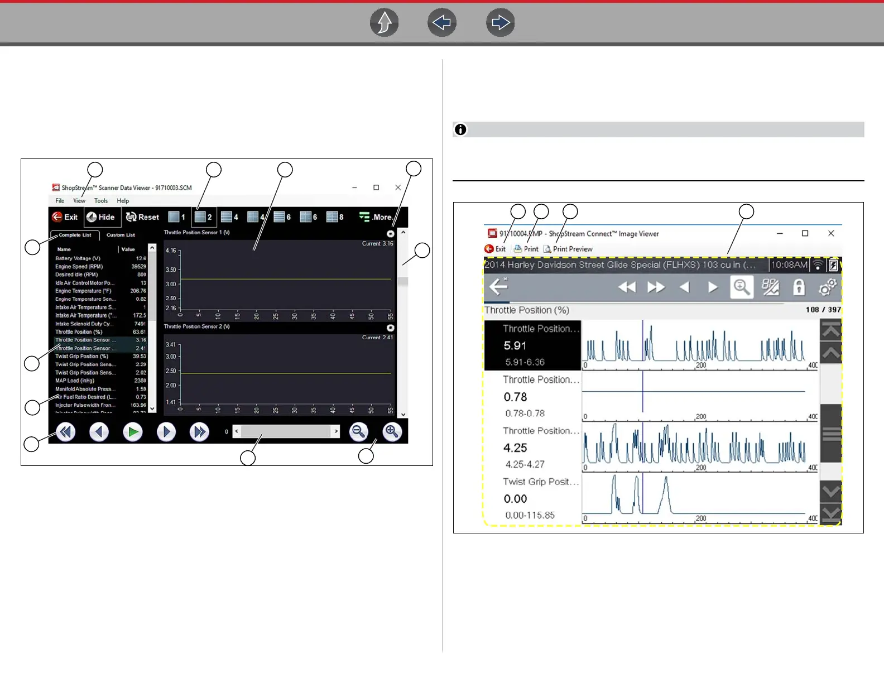Click the slider's right arrow
The height and width of the screenshot is (683, 884).
click(336, 431)
